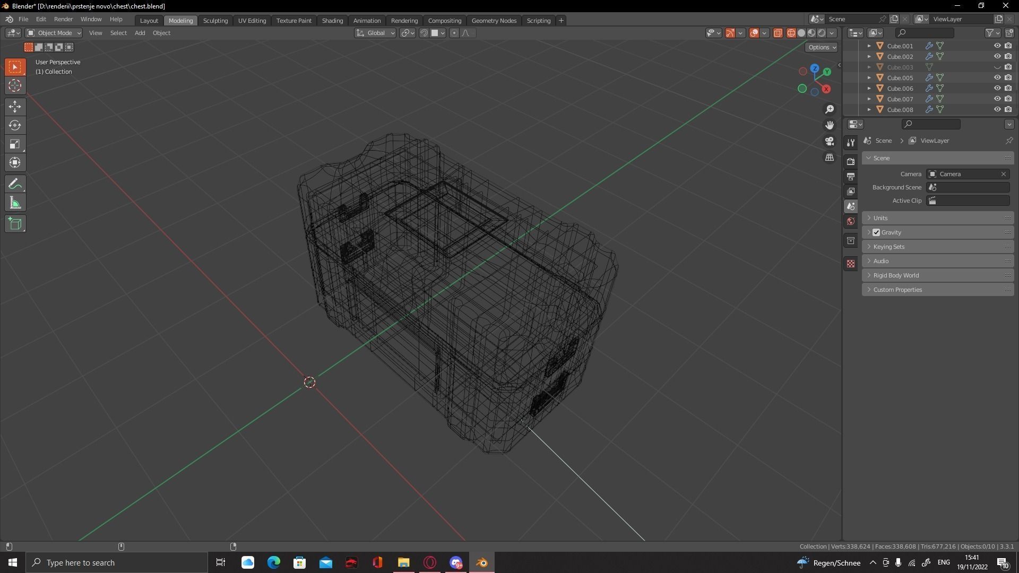Pick the Measure tool
1019x573 pixels.
[x=15, y=202]
